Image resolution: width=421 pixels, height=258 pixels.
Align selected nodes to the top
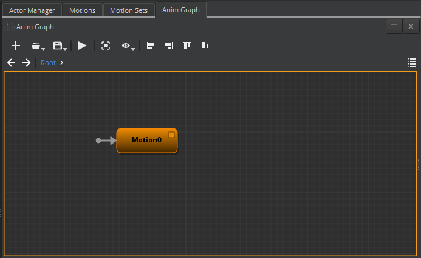[x=188, y=46]
